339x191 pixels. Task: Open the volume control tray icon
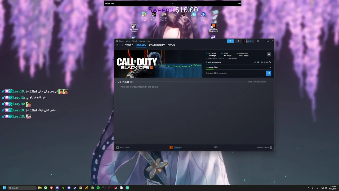click(x=326, y=188)
